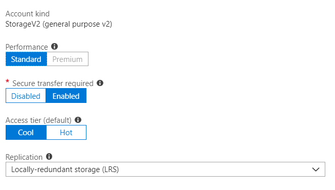Screen dimensions: 335x190
Task: Click the Replication dropdown chevron arrow
Action: (x=316, y=170)
